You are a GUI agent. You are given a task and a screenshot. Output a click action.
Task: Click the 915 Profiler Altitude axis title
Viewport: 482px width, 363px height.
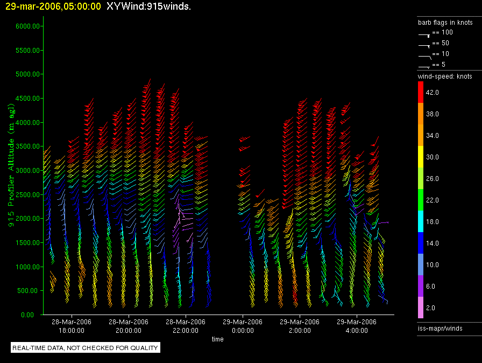coord(11,165)
